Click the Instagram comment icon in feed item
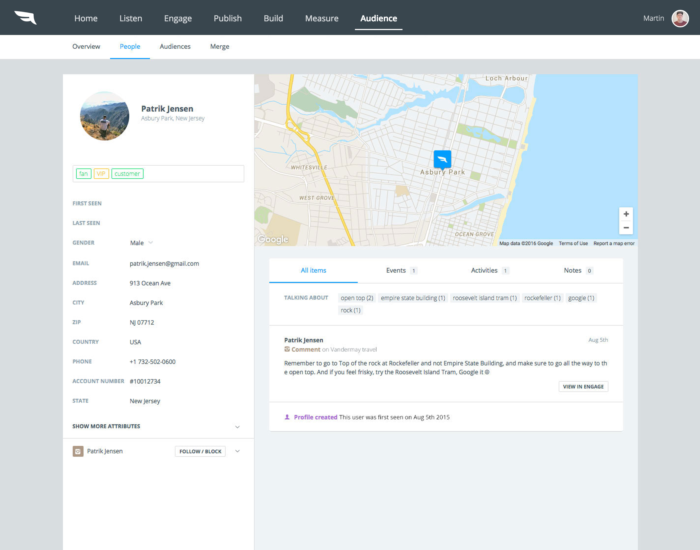Screen dimensions: 700x550 [287, 349]
